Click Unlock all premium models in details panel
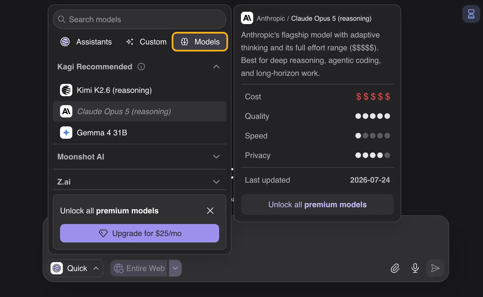 (x=317, y=204)
